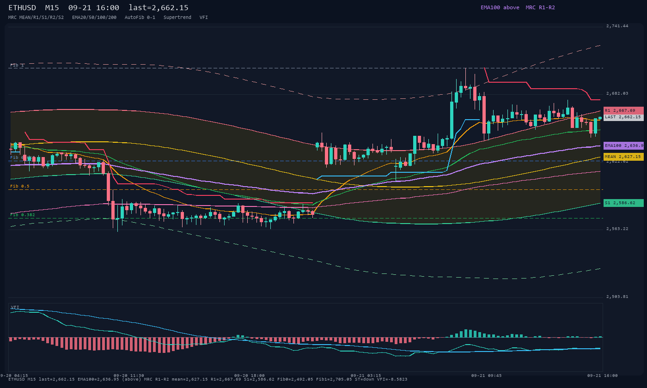Screen dimensions: 647x388
Task: Select the EMA100 2,636.9 price tag
Action: tap(623, 145)
